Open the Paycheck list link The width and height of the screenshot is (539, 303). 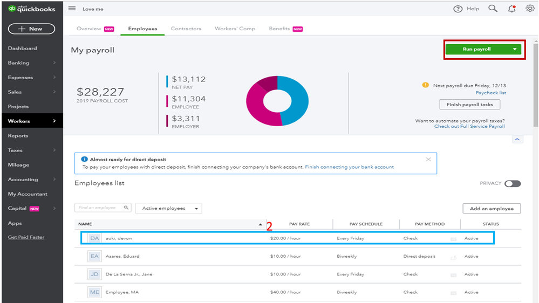coord(490,93)
